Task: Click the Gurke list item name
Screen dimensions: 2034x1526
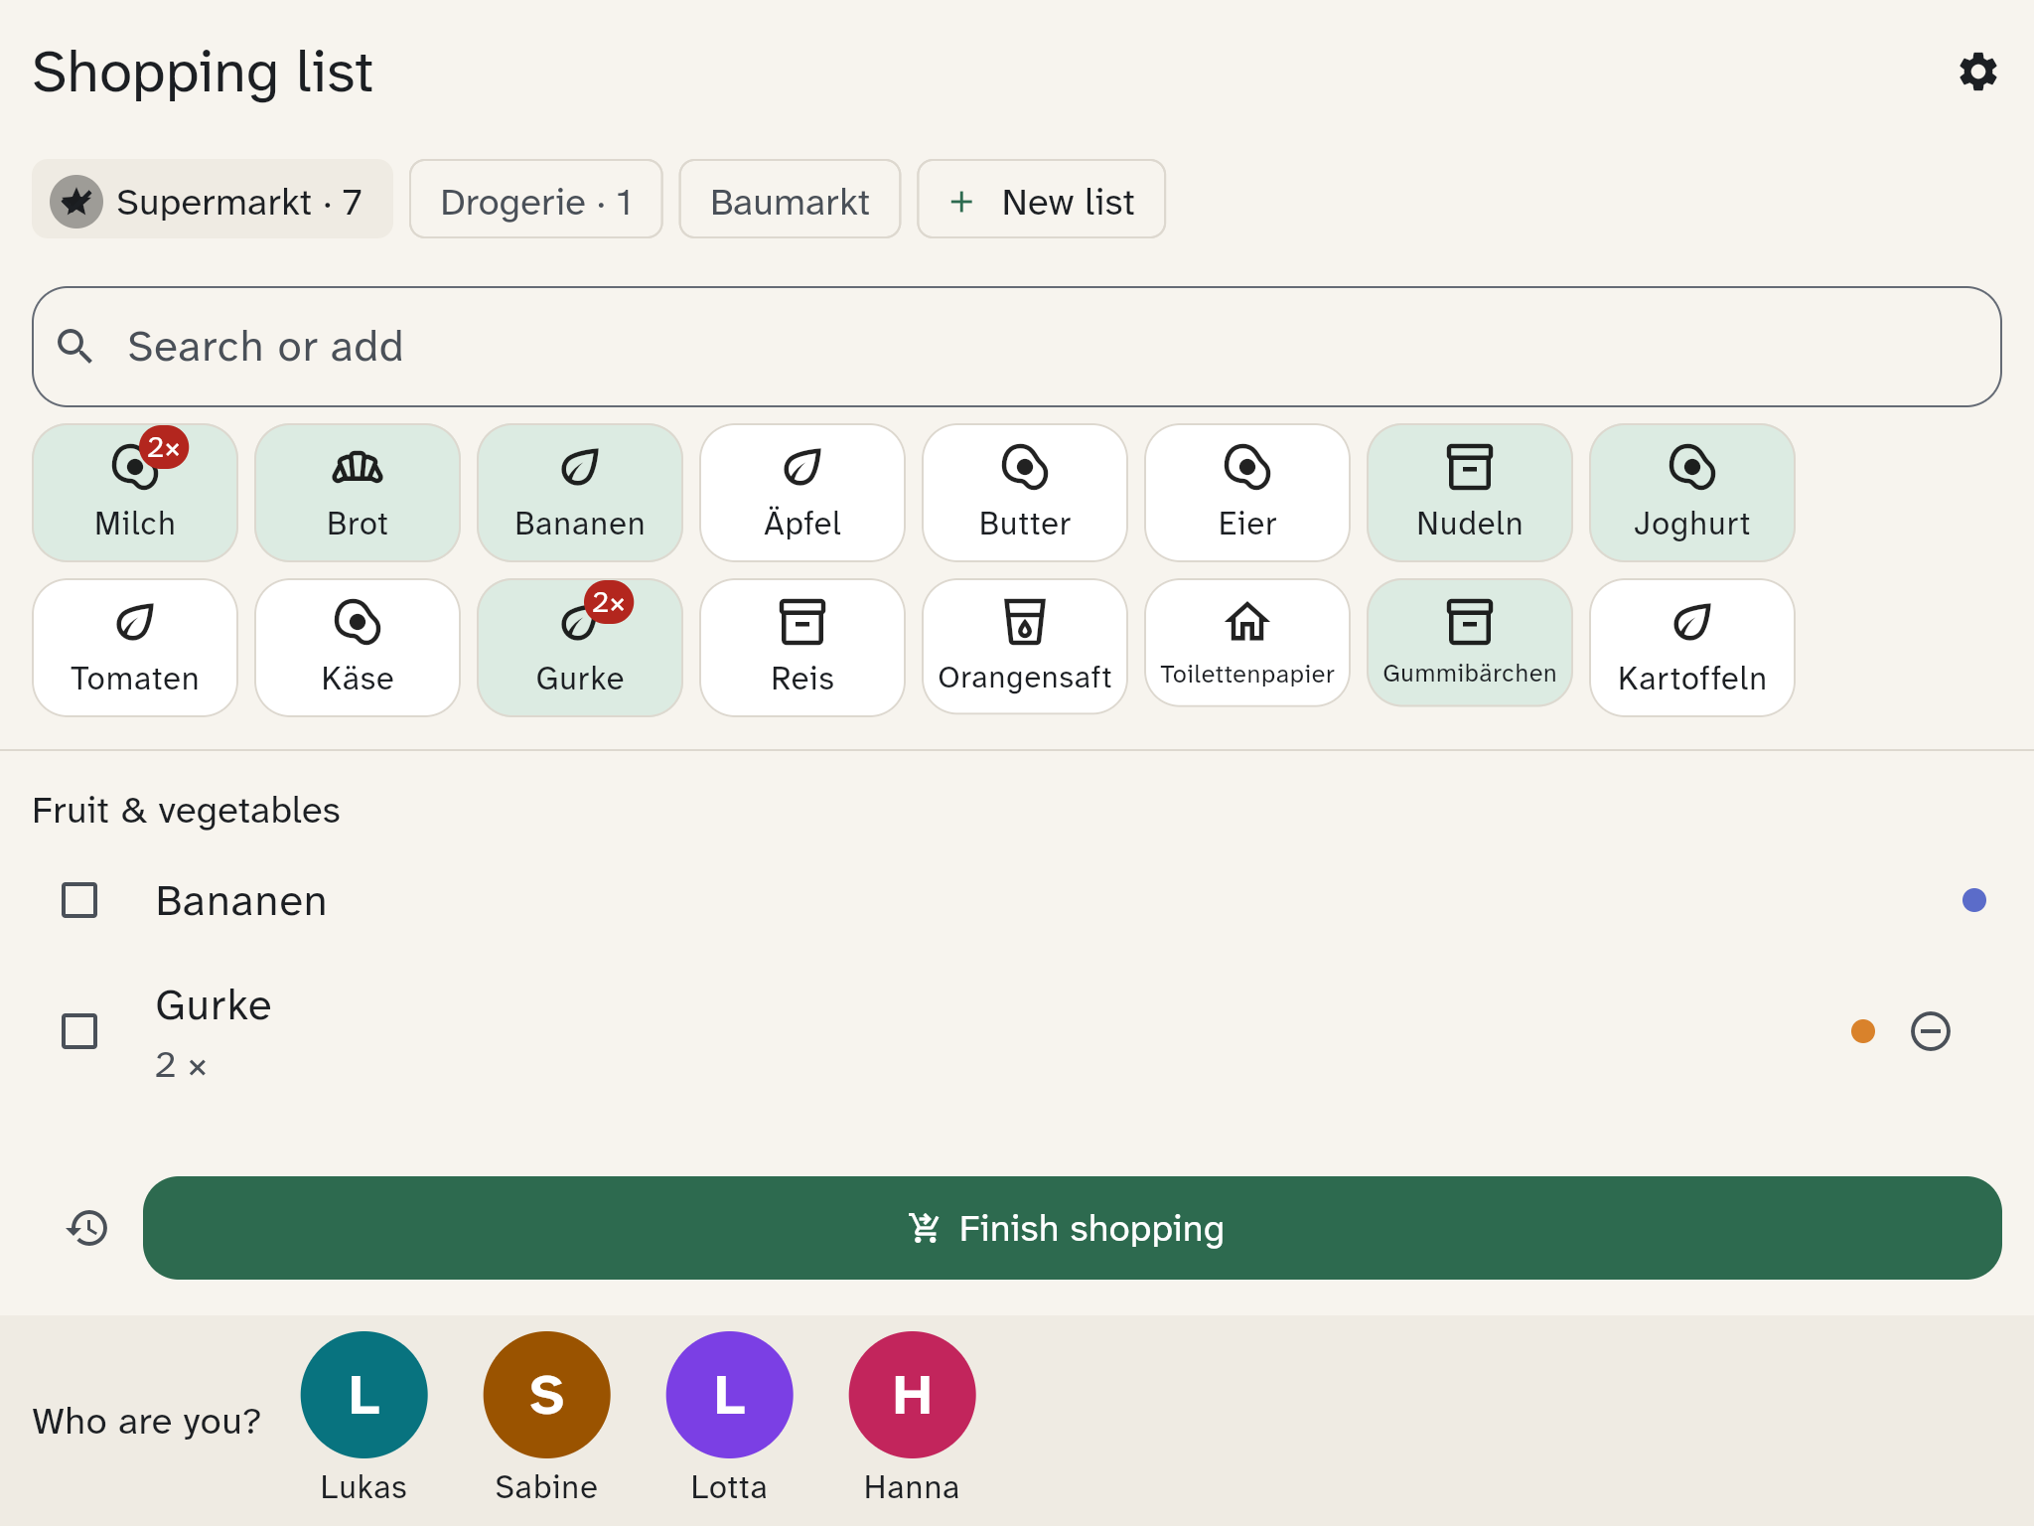Action: click(214, 1005)
